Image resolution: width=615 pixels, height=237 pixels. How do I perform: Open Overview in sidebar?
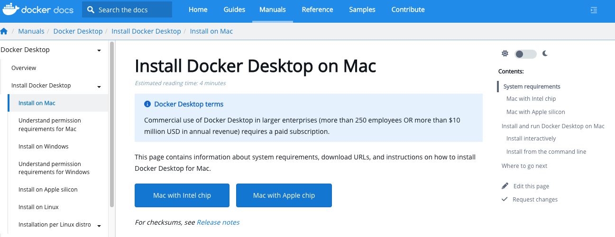click(x=24, y=68)
